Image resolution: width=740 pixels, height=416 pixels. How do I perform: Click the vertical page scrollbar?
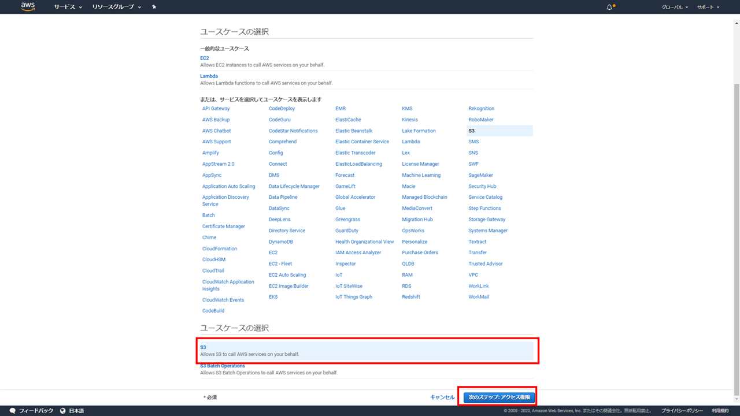click(x=736, y=231)
